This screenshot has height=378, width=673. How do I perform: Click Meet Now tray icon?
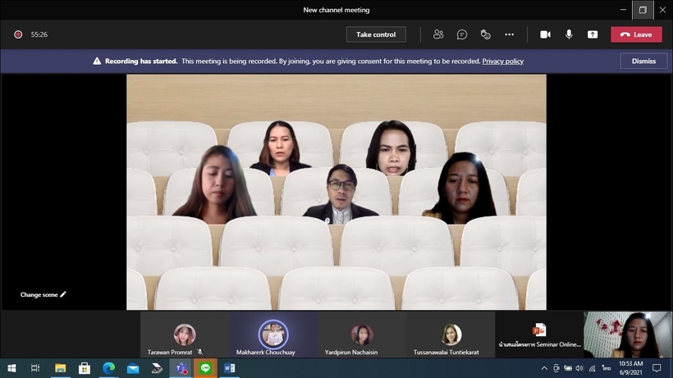[x=556, y=368]
